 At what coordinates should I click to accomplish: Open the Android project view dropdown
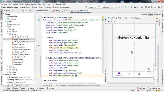8,11
